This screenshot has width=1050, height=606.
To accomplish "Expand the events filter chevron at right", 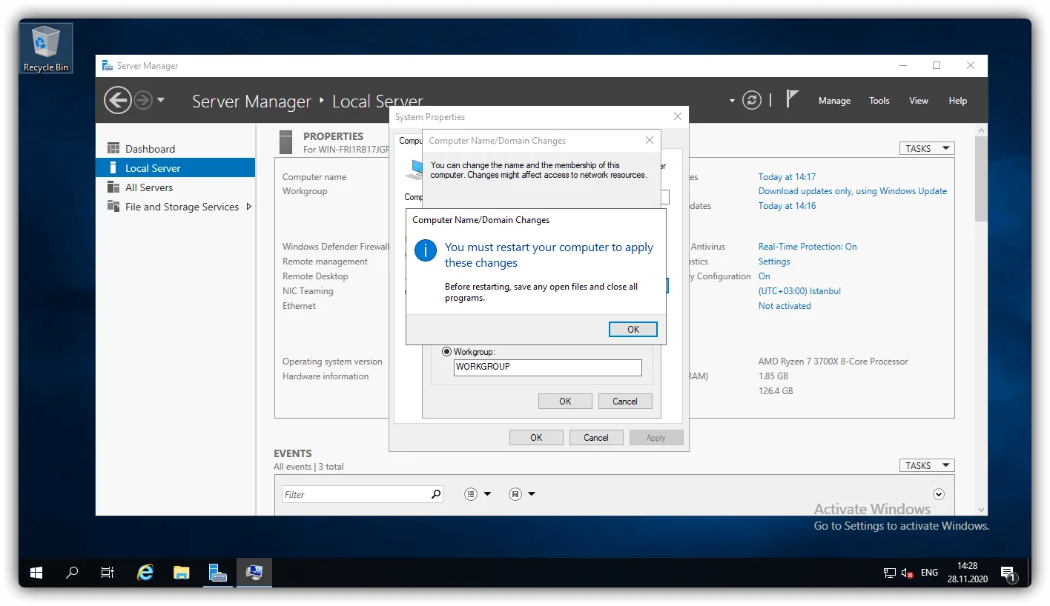I will (939, 494).
